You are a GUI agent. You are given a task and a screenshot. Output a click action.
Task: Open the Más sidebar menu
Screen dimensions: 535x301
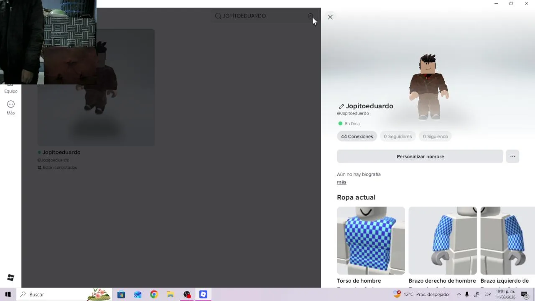coord(11,107)
